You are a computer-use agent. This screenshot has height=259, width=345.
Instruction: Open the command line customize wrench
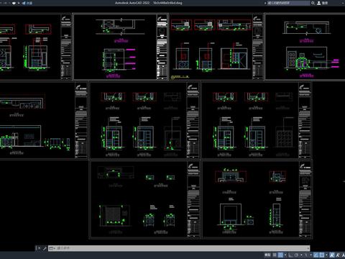(45, 248)
